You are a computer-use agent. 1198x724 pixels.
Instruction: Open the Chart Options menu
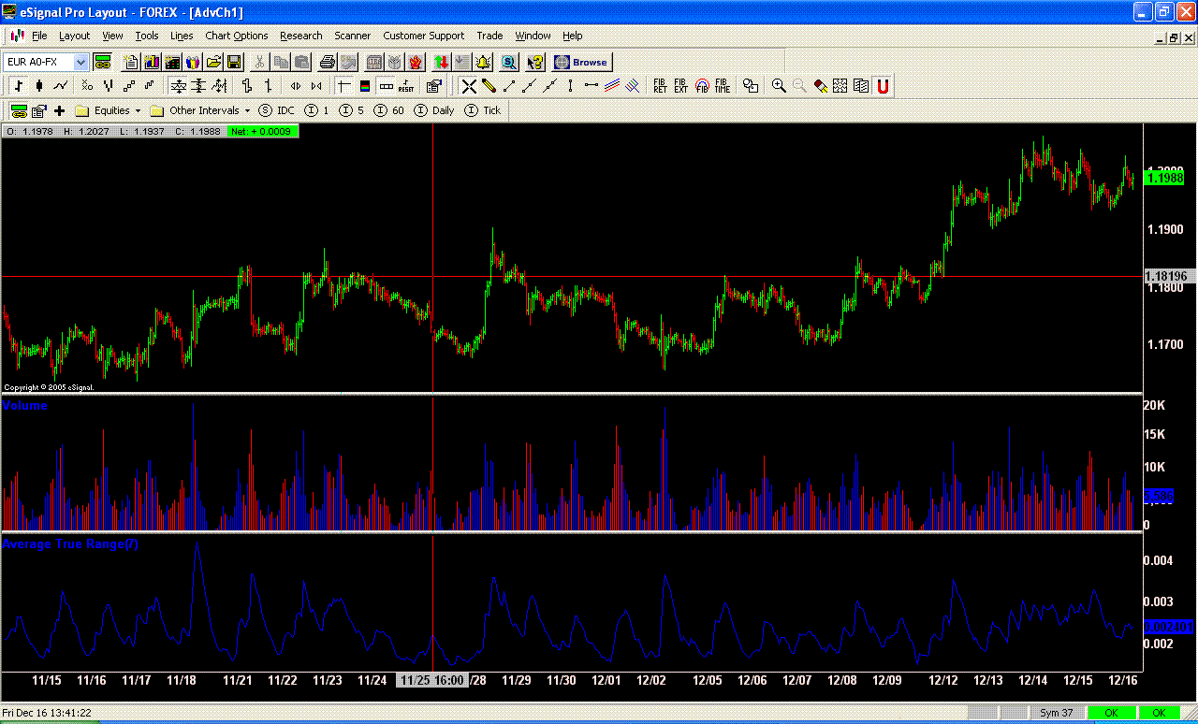[236, 36]
